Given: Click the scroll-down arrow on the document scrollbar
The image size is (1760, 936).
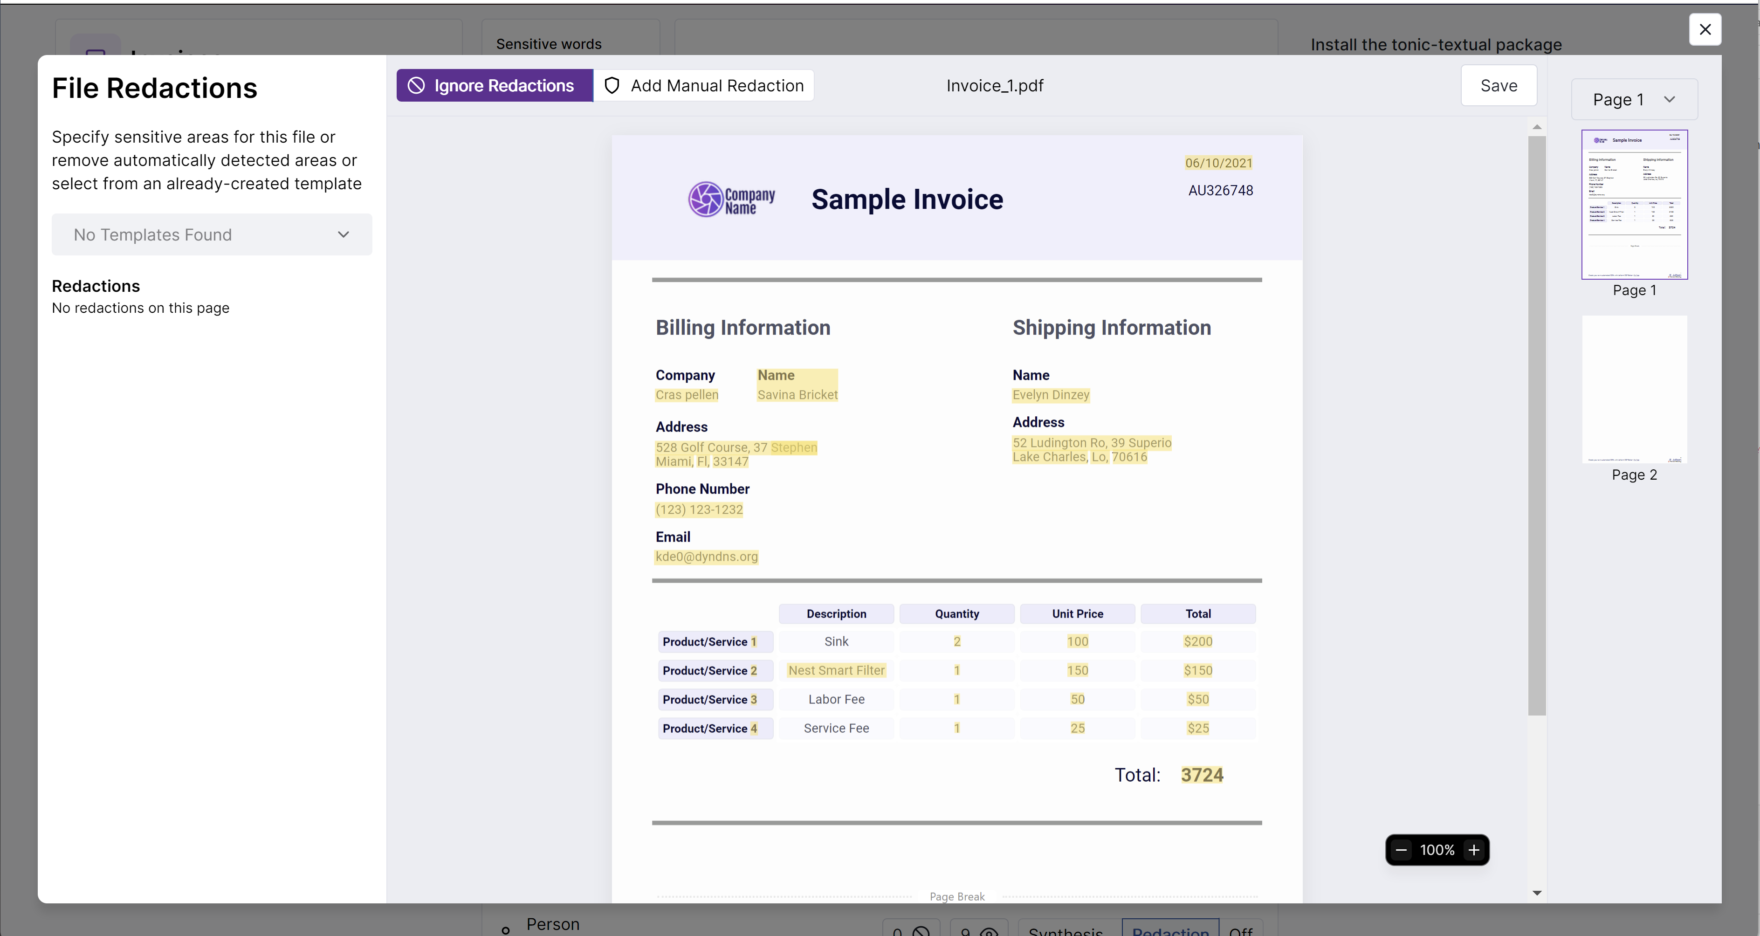Looking at the screenshot, I should coord(1537,892).
